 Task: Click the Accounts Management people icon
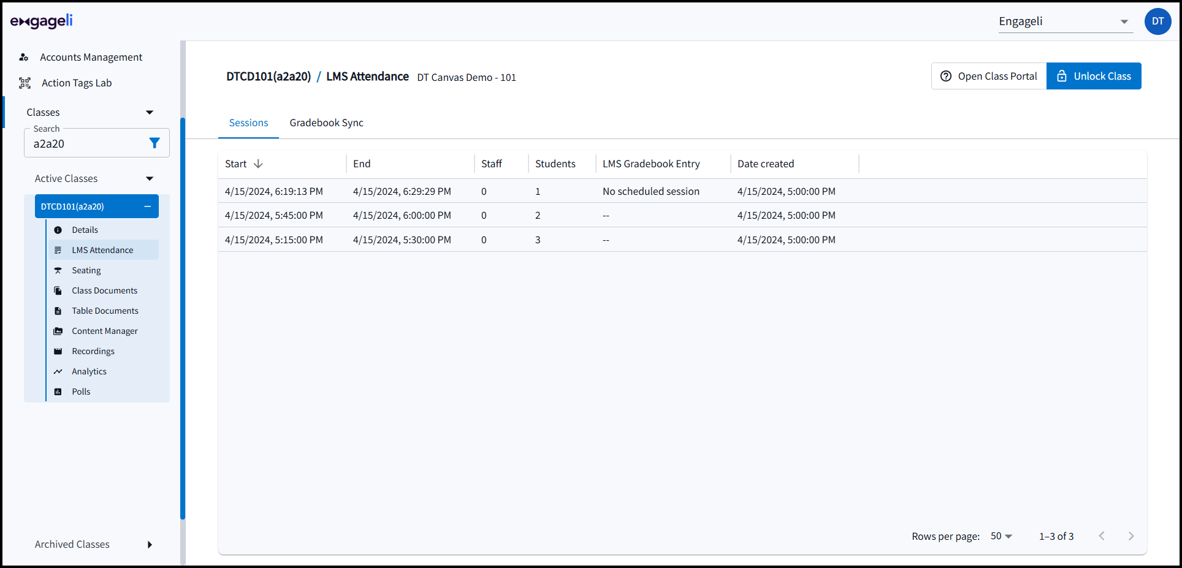24,57
